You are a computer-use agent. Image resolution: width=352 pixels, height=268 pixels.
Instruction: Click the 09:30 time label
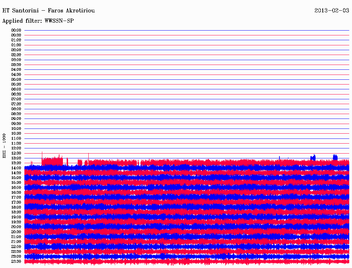pyautogui.click(x=16, y=124)
